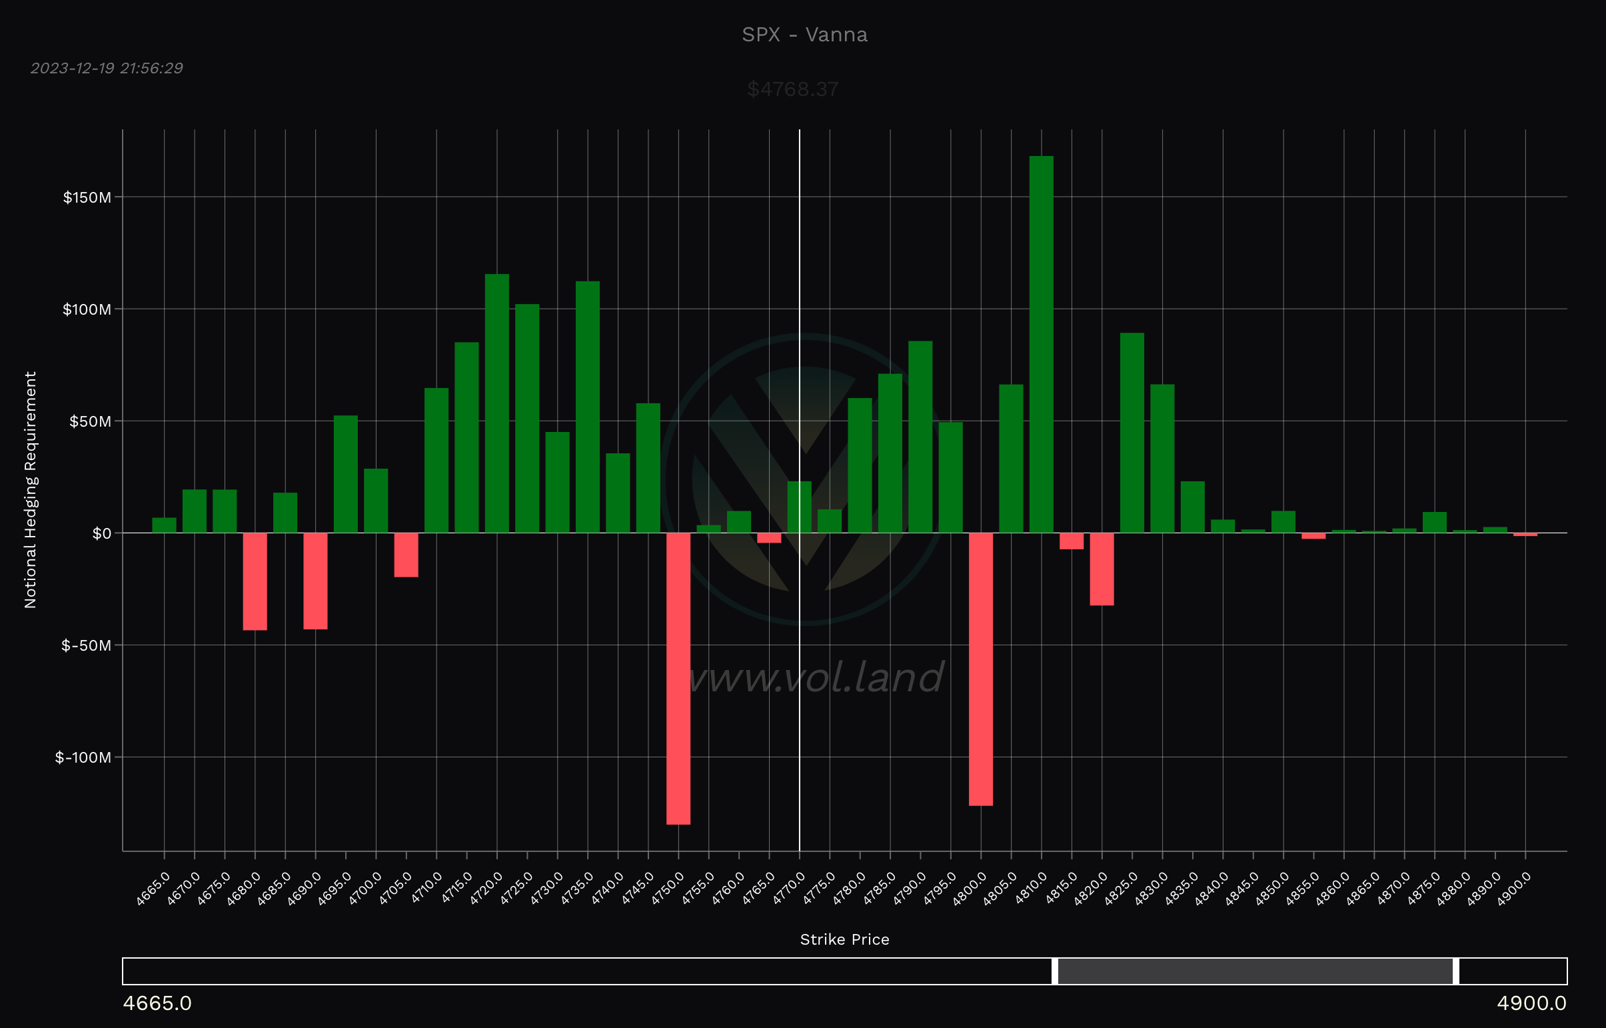The width and height of the screenshot is (1606, 1028).
Task: Click the 4770.0 strike axis label
Action: (x=789, y=889)
